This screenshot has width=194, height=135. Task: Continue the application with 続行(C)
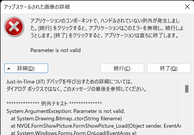point(122,68)
